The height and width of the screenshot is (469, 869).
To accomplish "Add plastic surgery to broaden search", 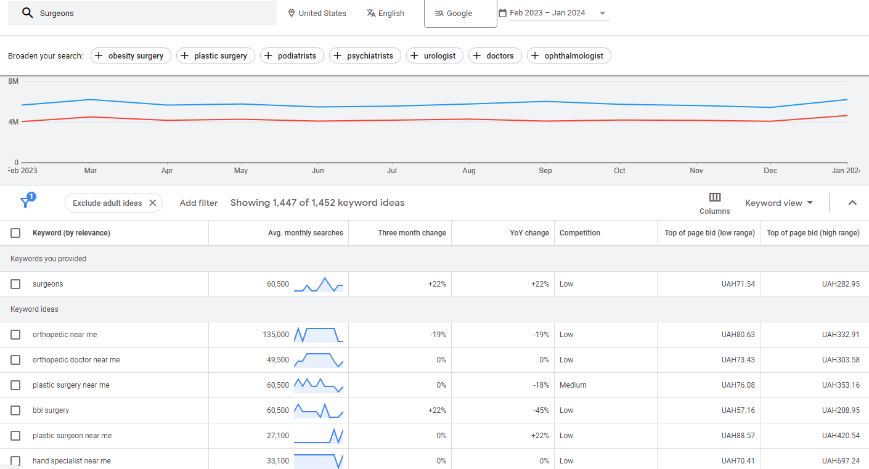I will pos(214,55).
